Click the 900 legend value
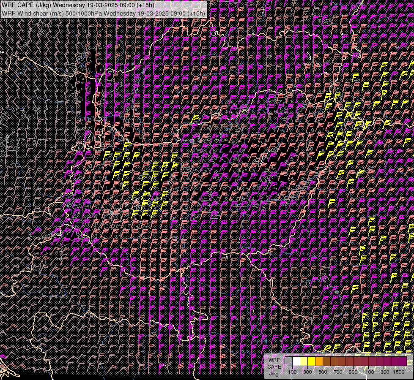The image size is (414, 380). [x=353, y=372]
